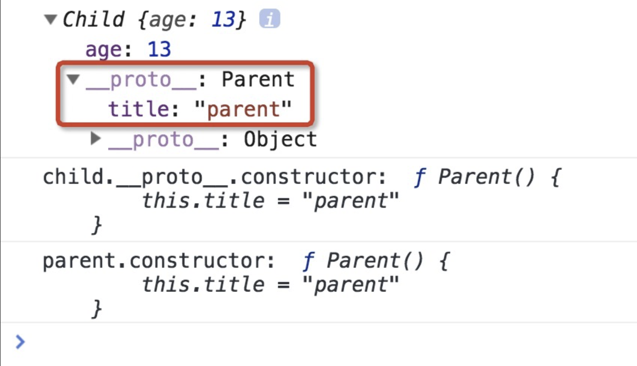The width and height of the screenshot is (637, 366).
Task: Select the Child {age: 13} preview text
Action: (x=154, y=20)
